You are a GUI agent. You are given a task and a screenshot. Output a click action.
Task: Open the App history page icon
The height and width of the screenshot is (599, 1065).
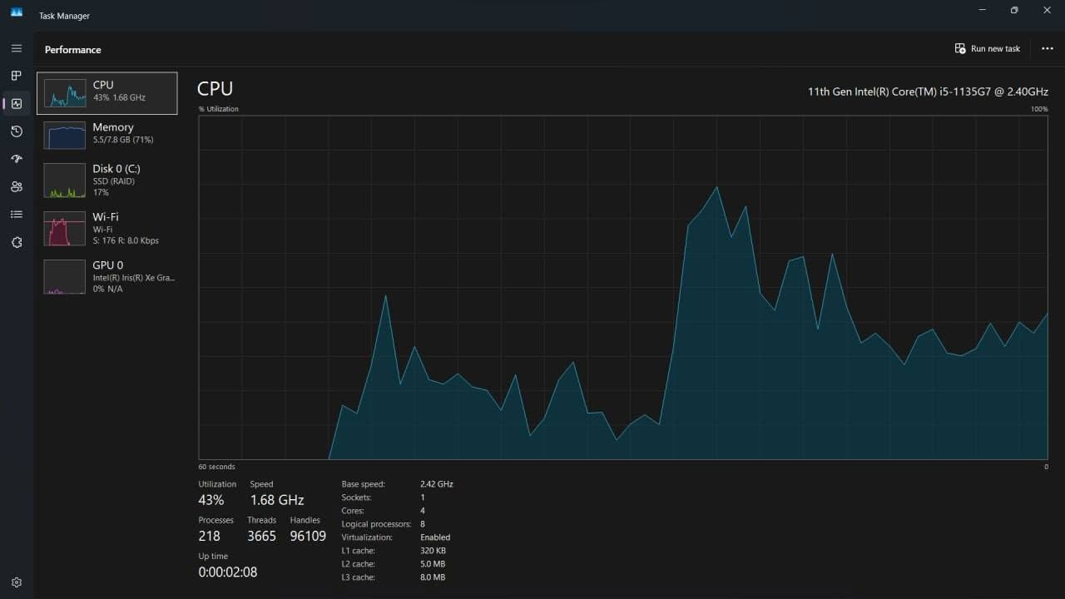[x=17, y=131]
